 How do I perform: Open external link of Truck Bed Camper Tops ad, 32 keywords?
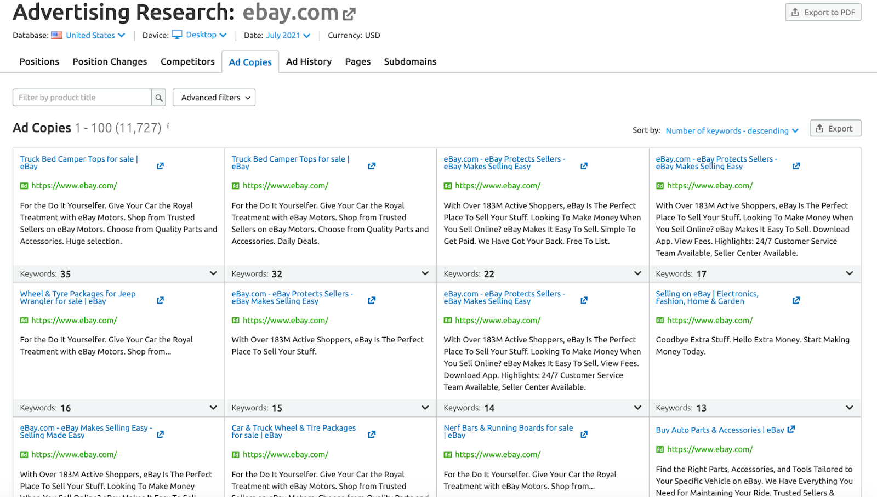(372, 166)
